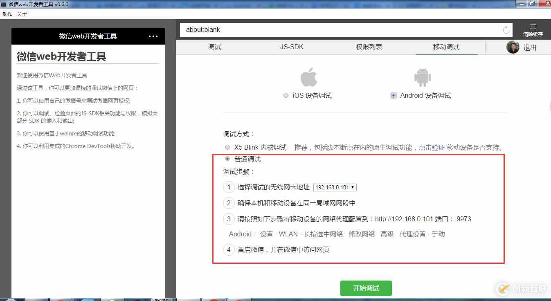Image resolution: width=551 pixels, height=301 pixels.
Task: Open the 关于 menu
Action: coord(22,14)
